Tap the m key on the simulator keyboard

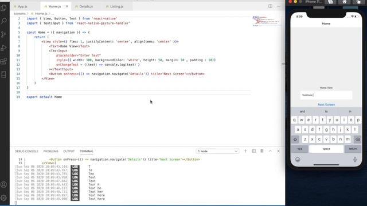pos(348,139)
